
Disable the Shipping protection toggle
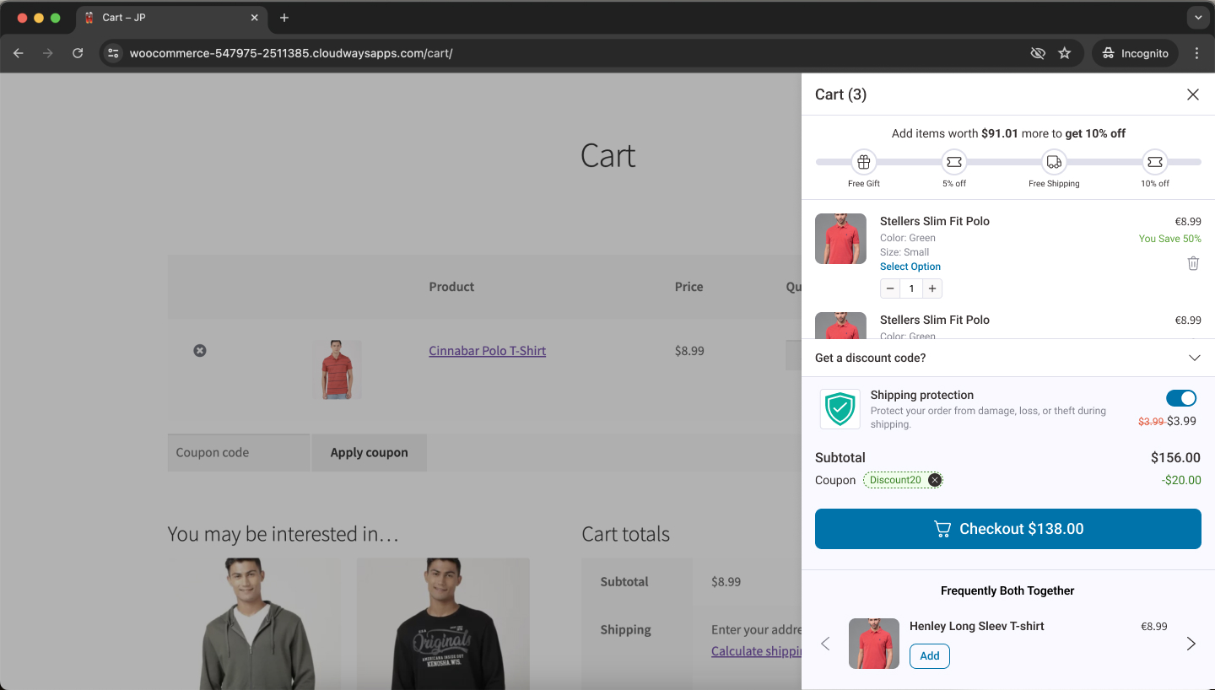click(1181, 397)
